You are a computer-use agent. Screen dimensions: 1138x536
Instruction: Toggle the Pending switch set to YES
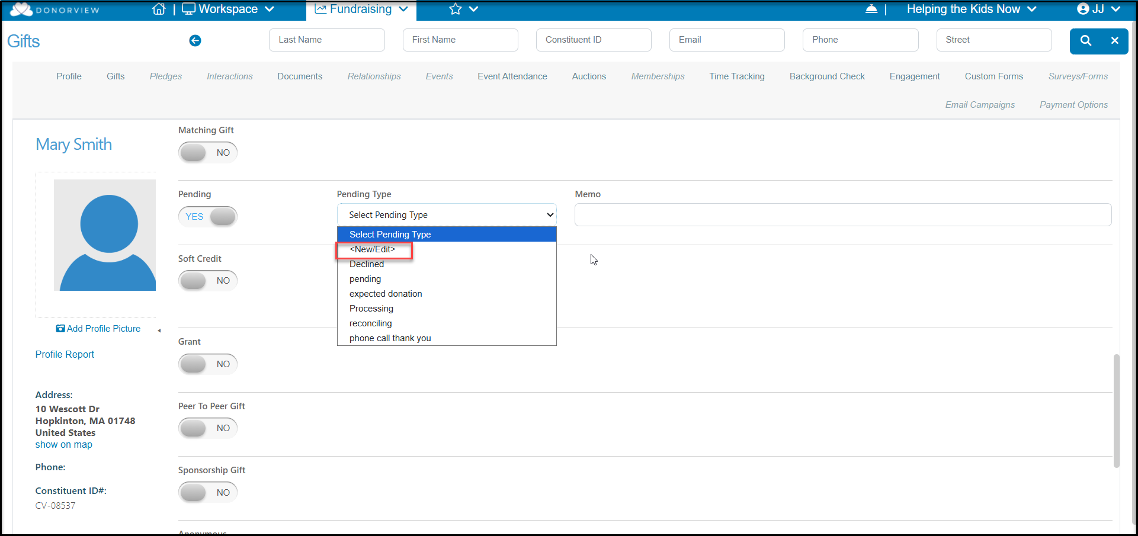pyautogui.click(x=208, y=217)
